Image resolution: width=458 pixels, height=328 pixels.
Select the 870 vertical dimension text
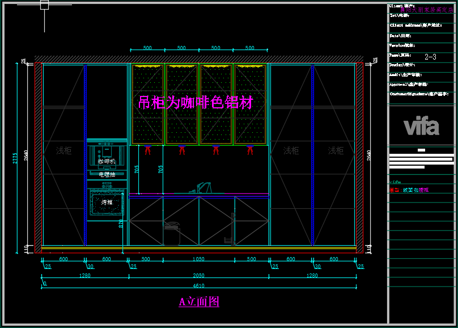121,224
